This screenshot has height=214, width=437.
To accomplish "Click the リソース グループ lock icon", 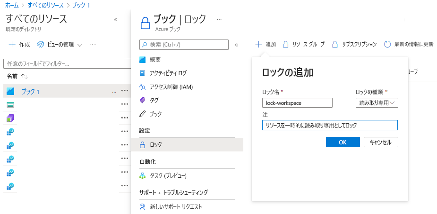I will pyautogui.click(x=285, y=44).
